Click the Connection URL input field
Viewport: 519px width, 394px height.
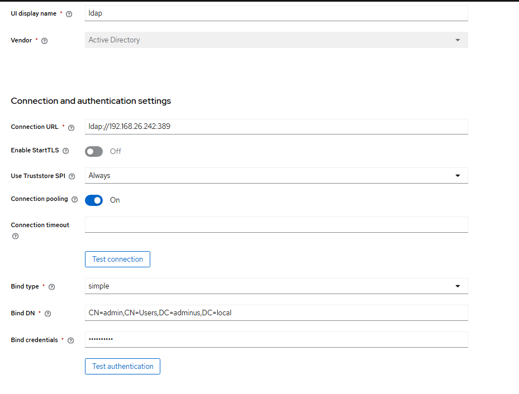coord(276,126)
